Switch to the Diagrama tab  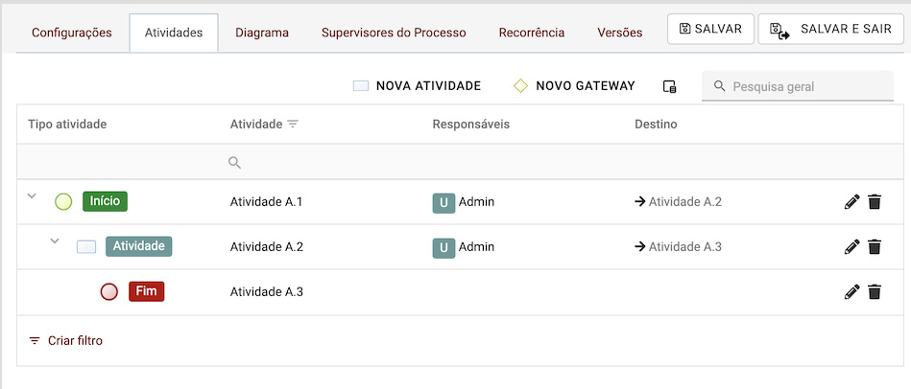pyautogui.click(x=262, y=33)
